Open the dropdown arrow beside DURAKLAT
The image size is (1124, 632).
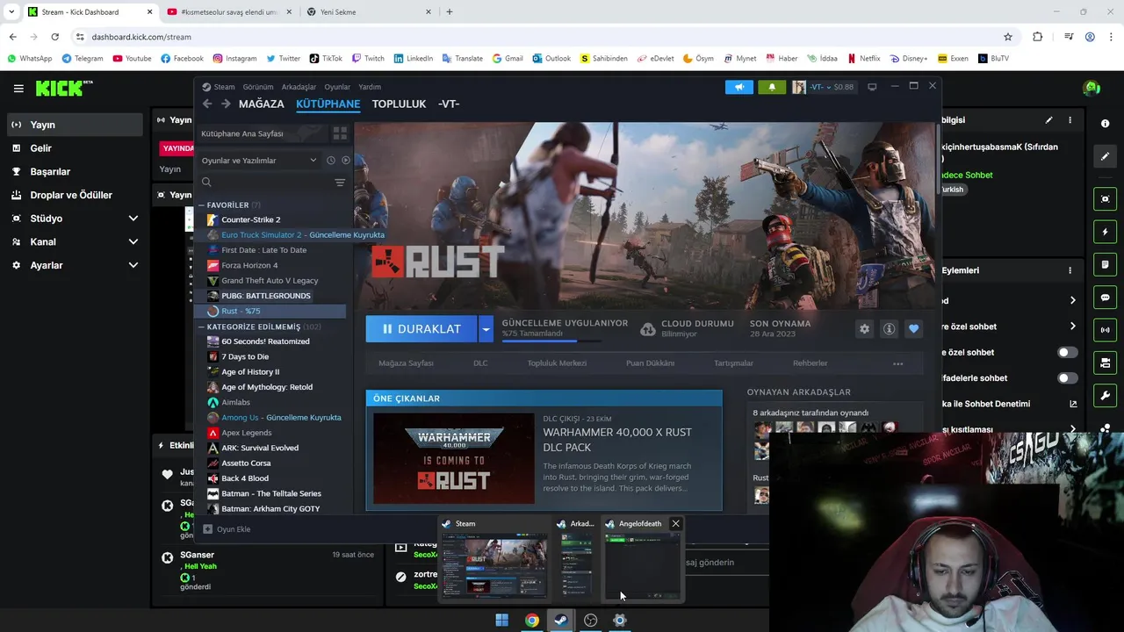486,328
